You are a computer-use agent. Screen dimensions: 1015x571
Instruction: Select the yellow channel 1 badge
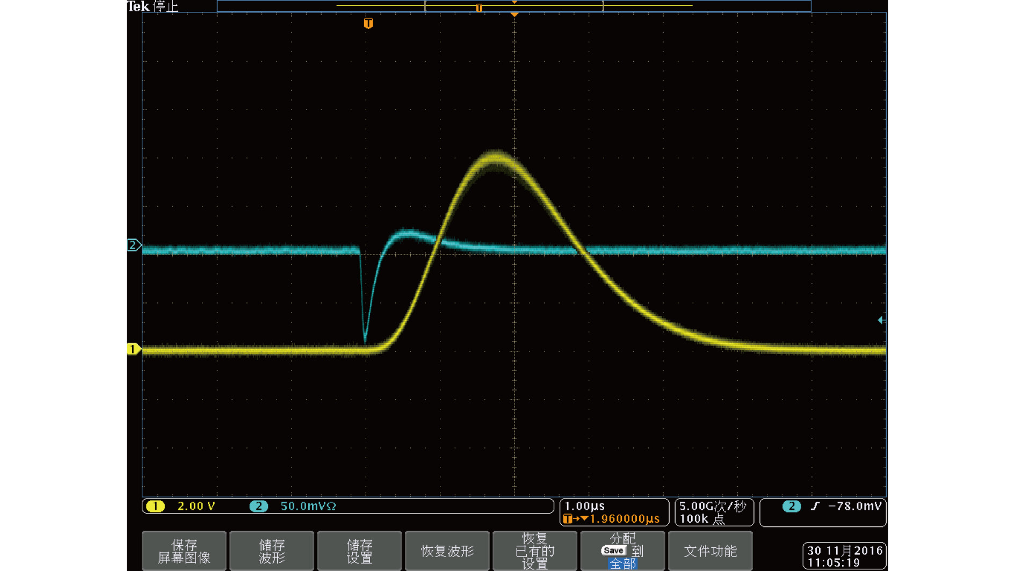[155, 506]
